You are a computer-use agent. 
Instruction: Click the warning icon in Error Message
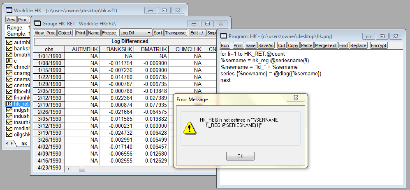(x=189, y=128)
